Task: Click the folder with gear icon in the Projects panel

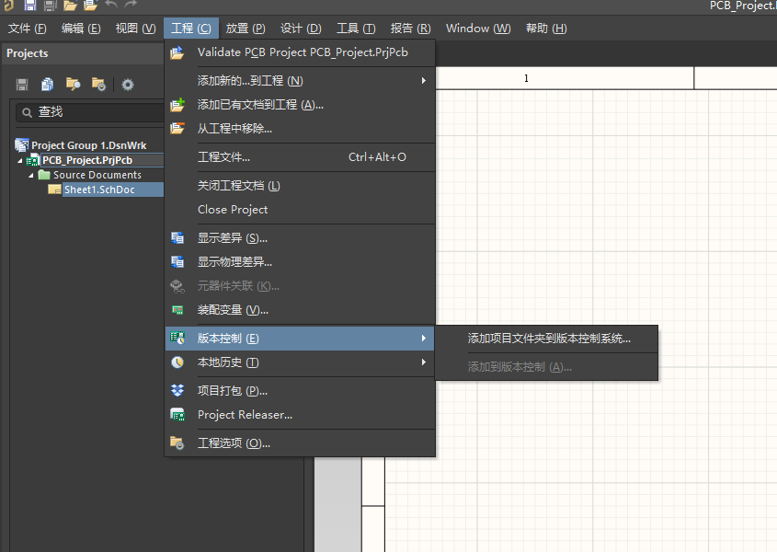Action: click(x=98, y=85)
